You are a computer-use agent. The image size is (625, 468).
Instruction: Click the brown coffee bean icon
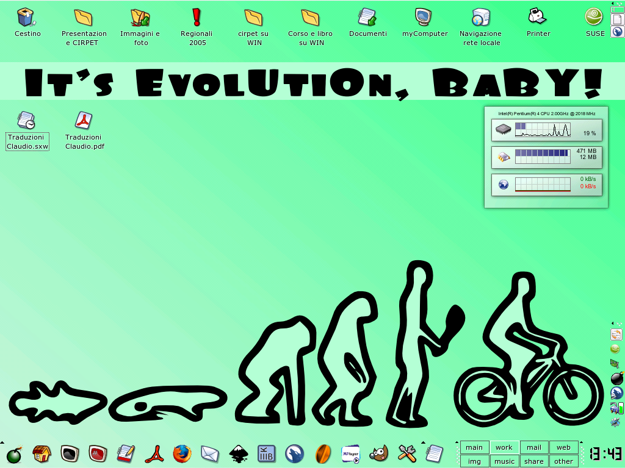[x=323, y=454]
